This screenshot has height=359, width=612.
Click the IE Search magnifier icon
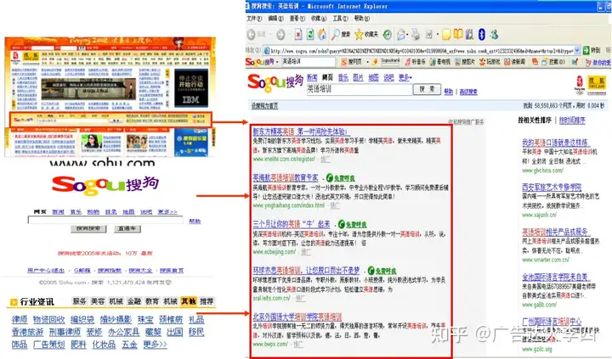click(335, 35)
